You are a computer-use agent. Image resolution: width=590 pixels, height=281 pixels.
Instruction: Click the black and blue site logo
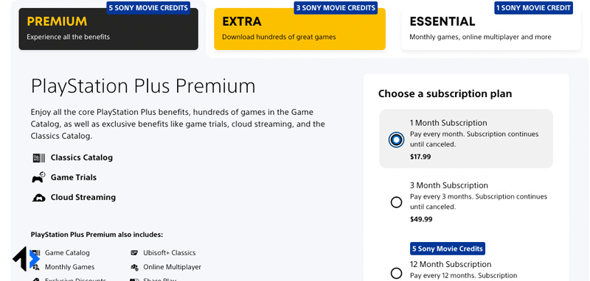tap(26, 259)
